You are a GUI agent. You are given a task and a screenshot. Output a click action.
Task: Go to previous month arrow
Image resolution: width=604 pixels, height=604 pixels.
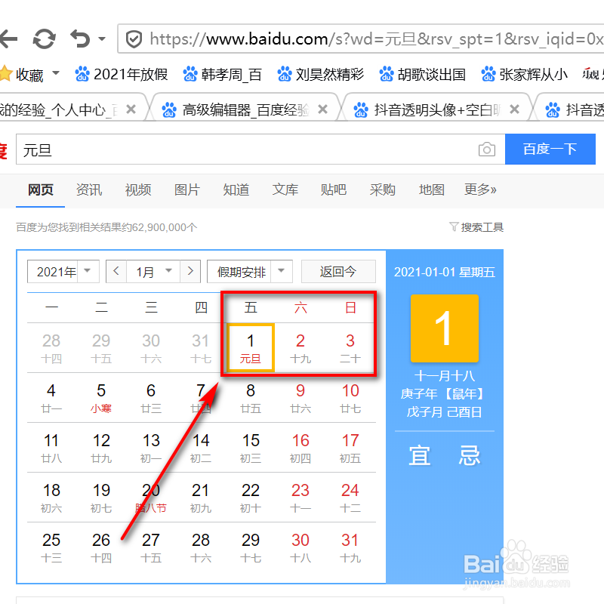pyautogui.click(x=116, y=271)
